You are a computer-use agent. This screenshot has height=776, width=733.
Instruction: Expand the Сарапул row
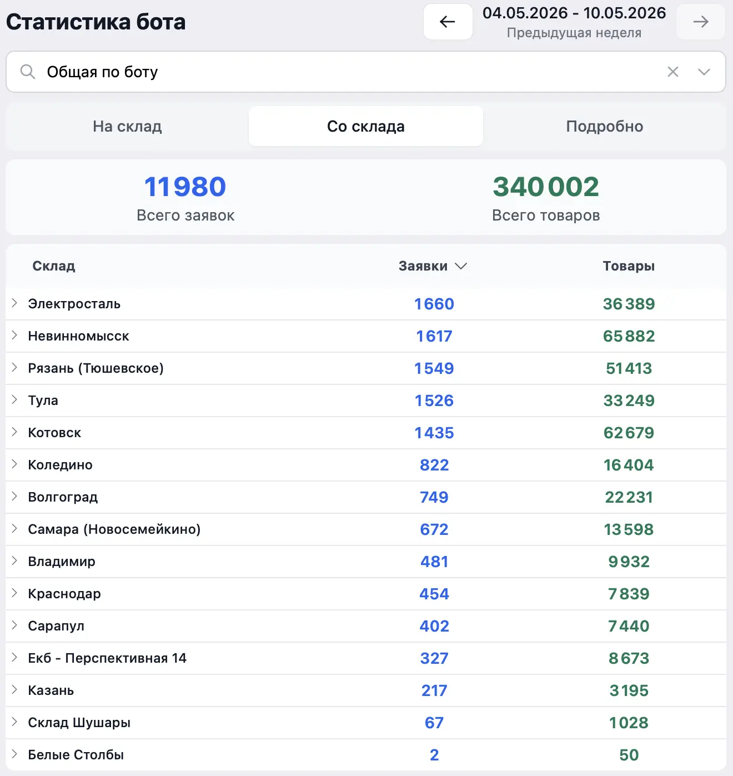coord(15,625)
